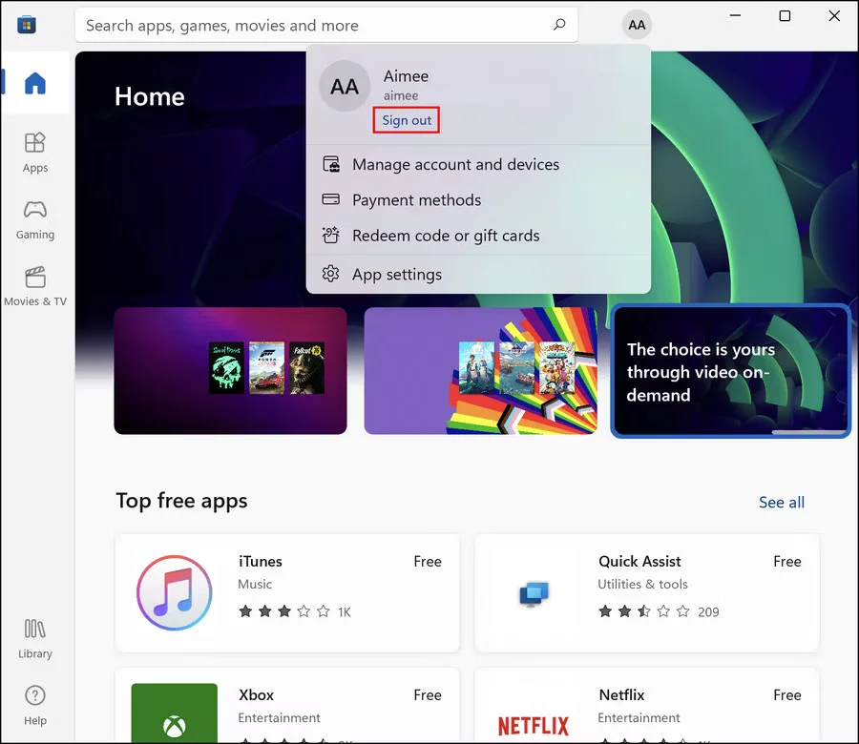Open the Netflix app listing
This screenshot has height=744, width=859.
[x=647, y=706]
